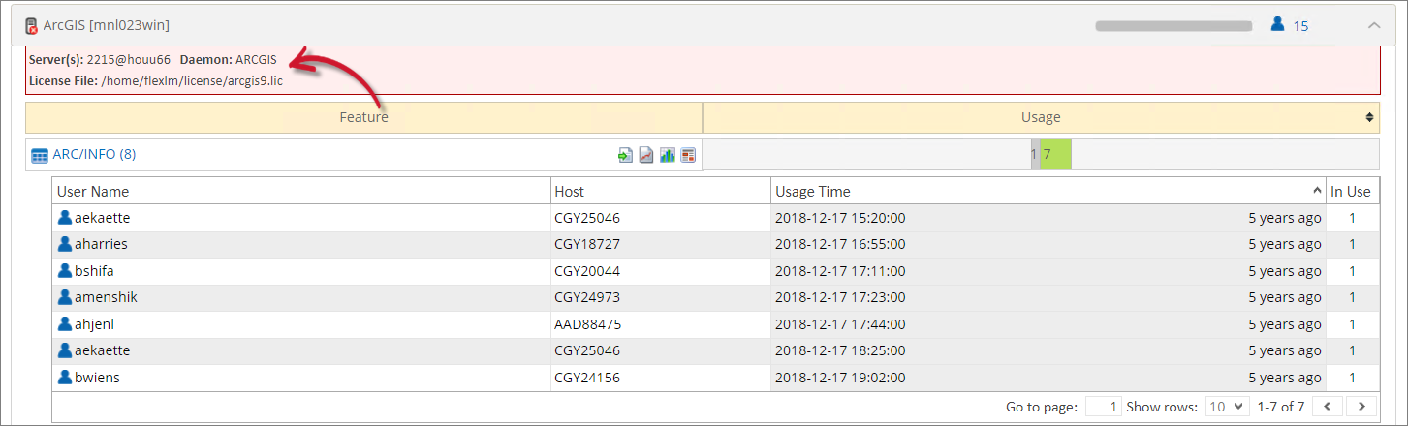This screenshot has width=1408, height=426.
Task: Click usage time 2018-12-17 17:23:00
Action: coord(840,297)
